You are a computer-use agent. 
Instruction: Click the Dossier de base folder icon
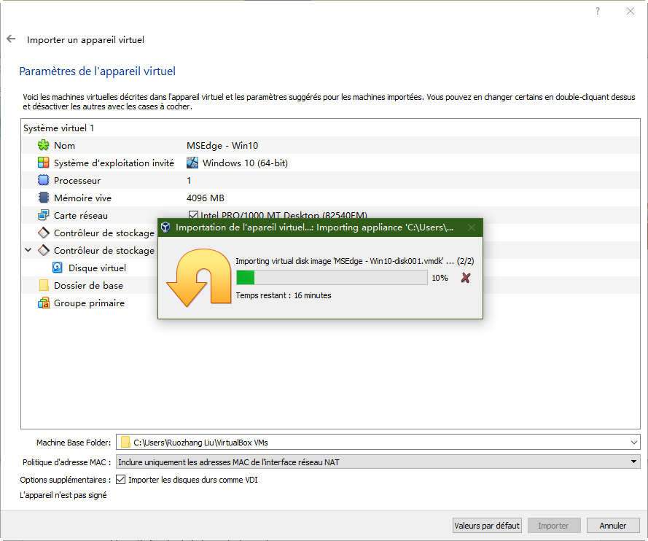(x=44, y=285)
